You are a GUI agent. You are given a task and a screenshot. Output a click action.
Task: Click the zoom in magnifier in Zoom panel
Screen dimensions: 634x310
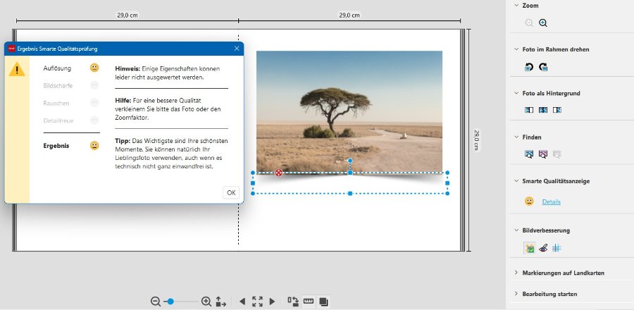(543, 23)
